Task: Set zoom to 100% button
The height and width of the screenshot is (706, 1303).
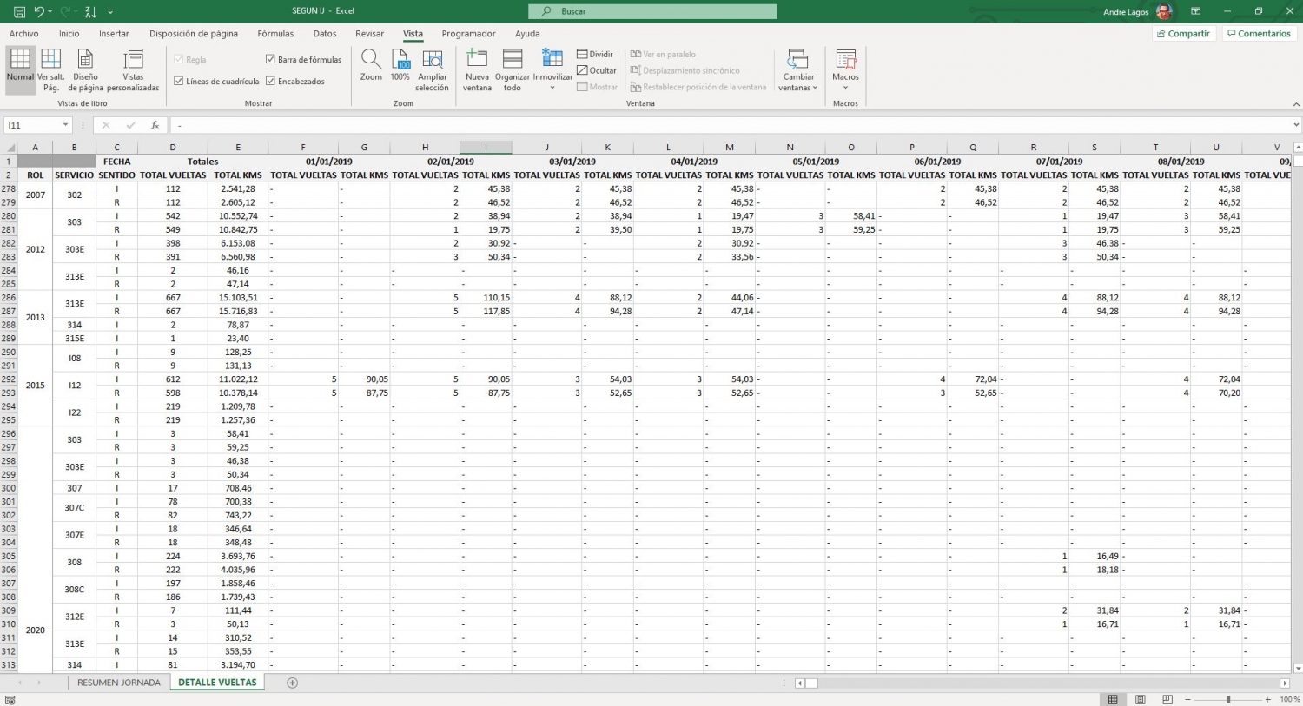Action: (400, 65)
